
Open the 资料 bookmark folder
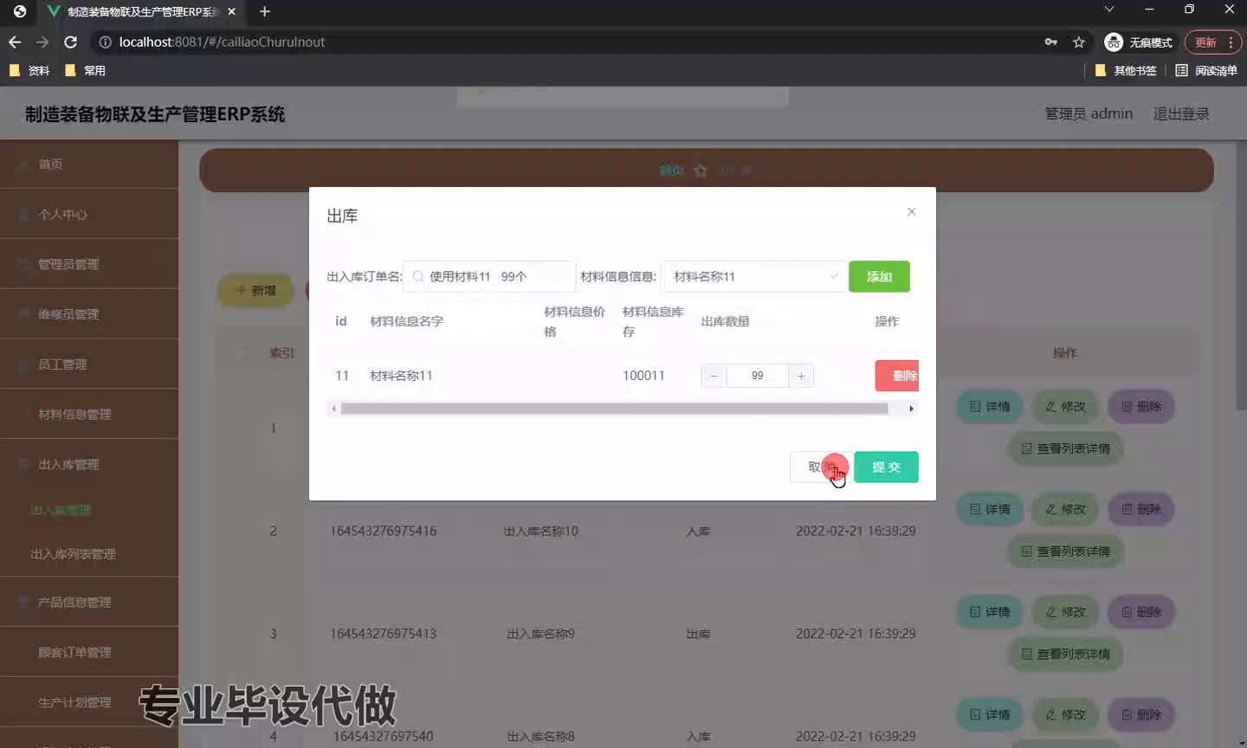29,71
